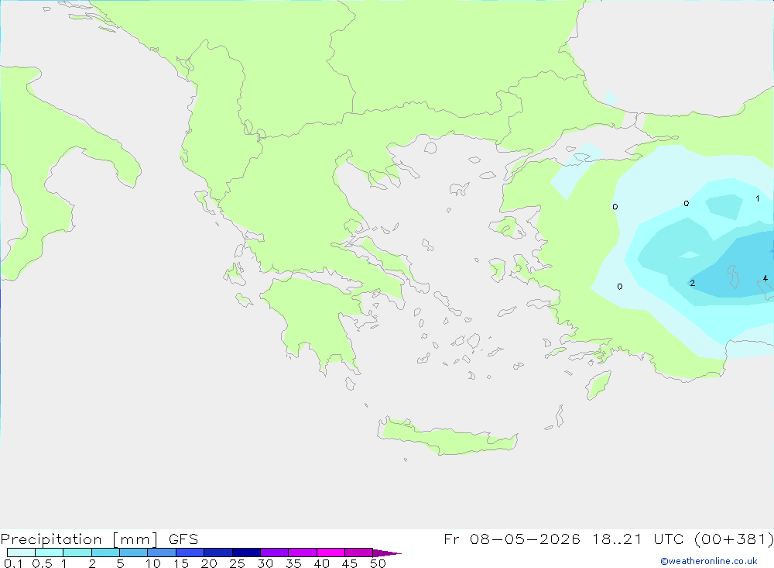Pick the 15–20 mm legend color swatch
The width and height of the screenshot is (774, 568).
(190, 553)
